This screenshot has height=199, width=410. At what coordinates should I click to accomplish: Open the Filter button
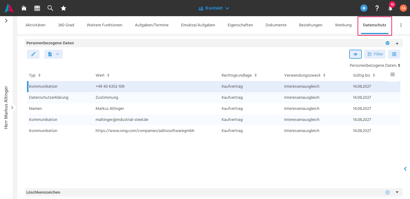375,54
